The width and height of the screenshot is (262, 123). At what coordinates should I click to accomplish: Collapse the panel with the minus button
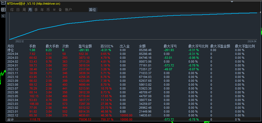[3, 3]
